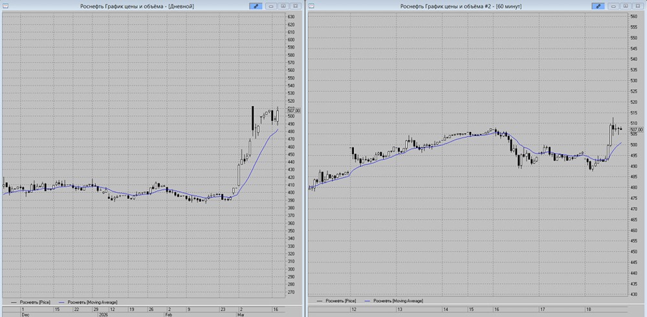The width and height of the screenshot is (647, 317).
Task: Maximize the Дневной chart window
Action: pyautogui.click(x=283, y=6)
